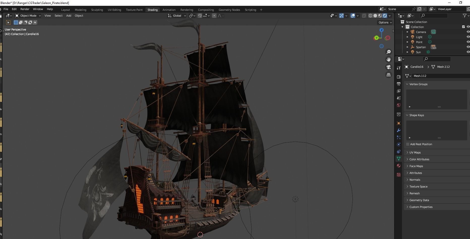
Task: Open the Scene properties tab
Action: coord(399,98)
